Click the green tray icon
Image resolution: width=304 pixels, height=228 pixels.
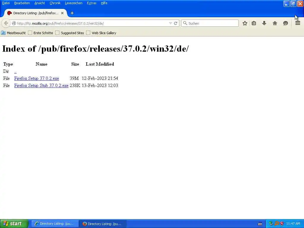pyautogui.click(x=271, y=224)
